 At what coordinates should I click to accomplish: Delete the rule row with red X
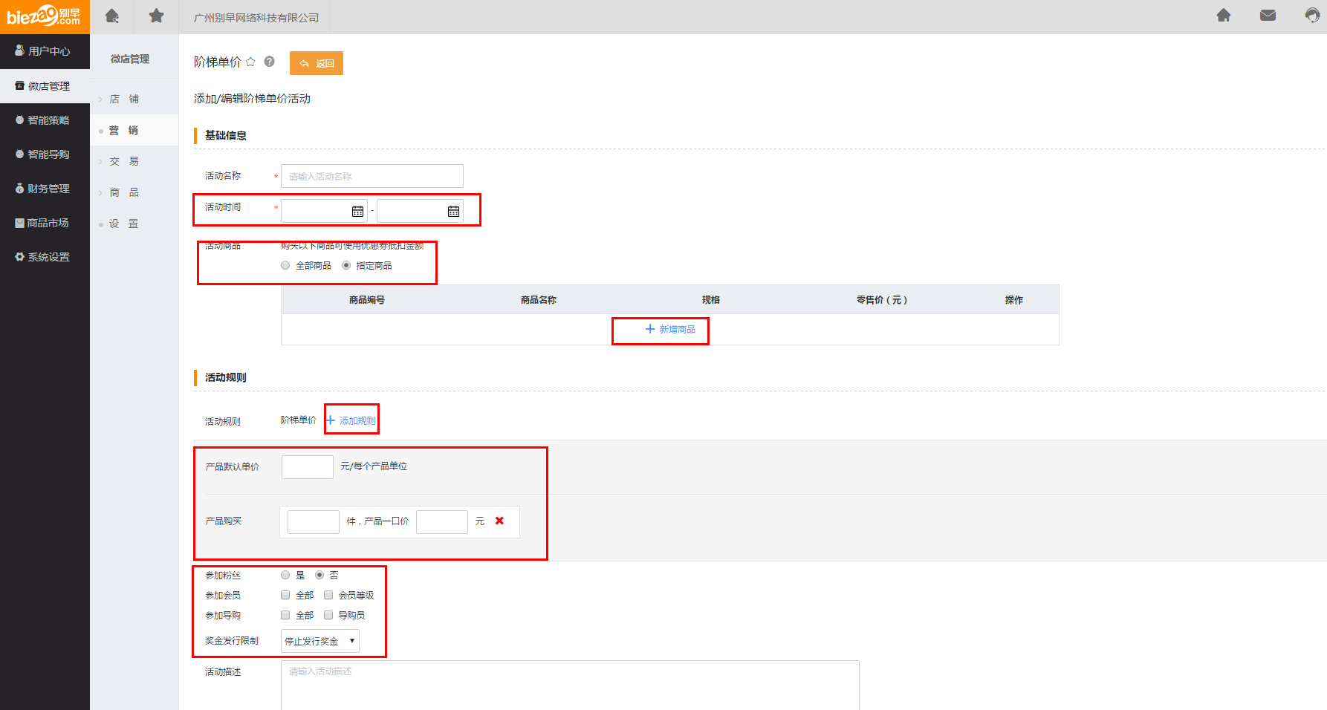[499, 521]
